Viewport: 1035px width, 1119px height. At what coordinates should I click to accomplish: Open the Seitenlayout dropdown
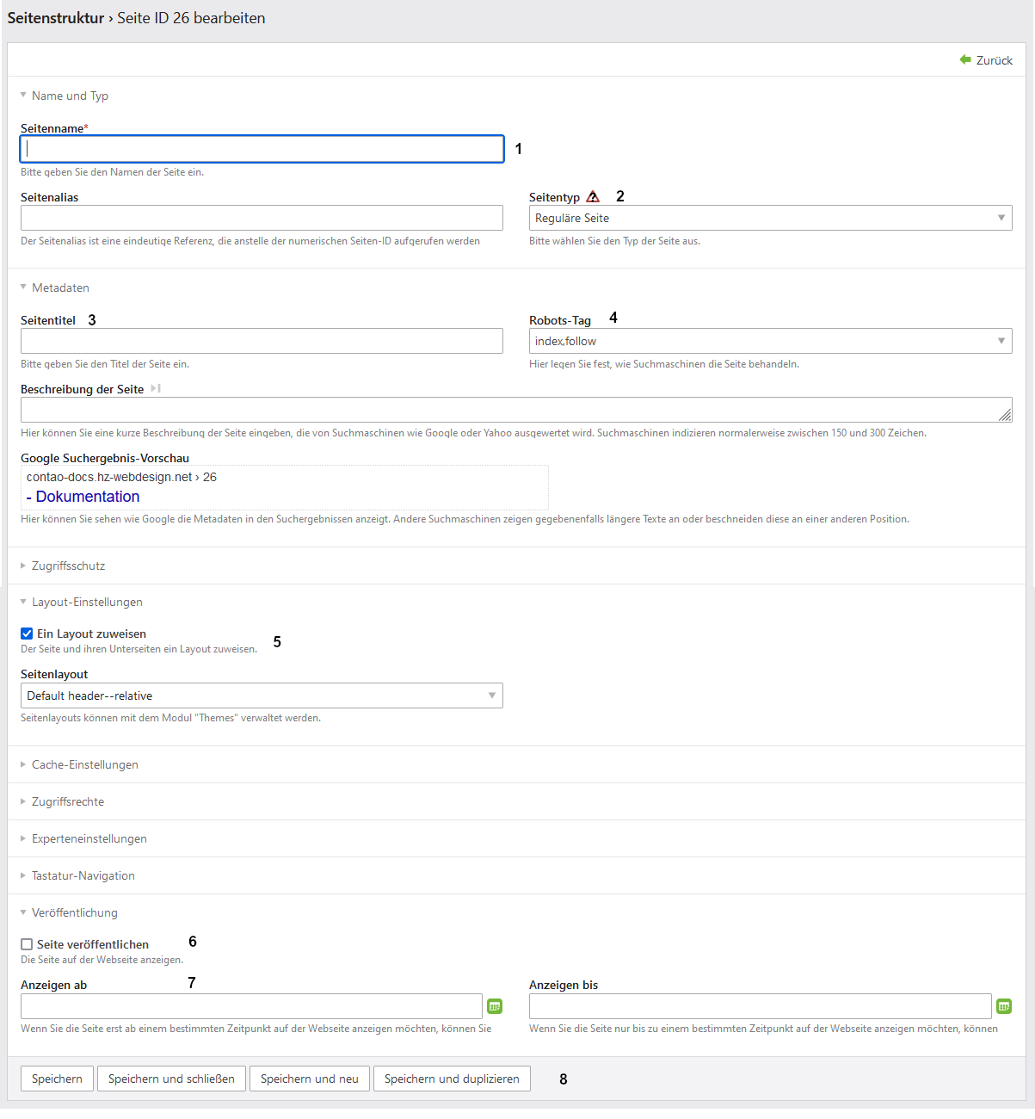262,696
